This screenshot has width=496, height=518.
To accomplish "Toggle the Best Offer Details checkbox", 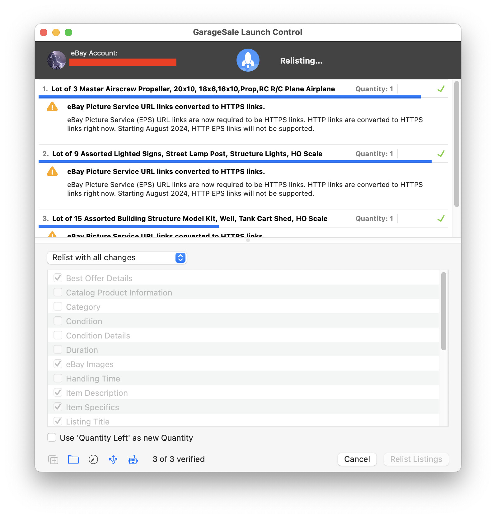I will [58, 278].
